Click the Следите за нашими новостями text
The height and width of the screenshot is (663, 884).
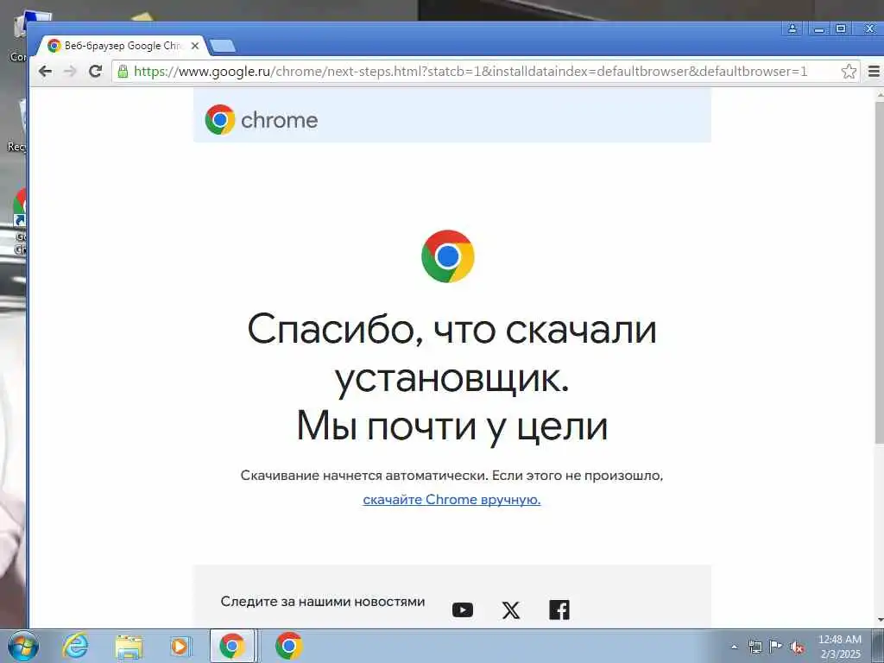click(323, 602)
